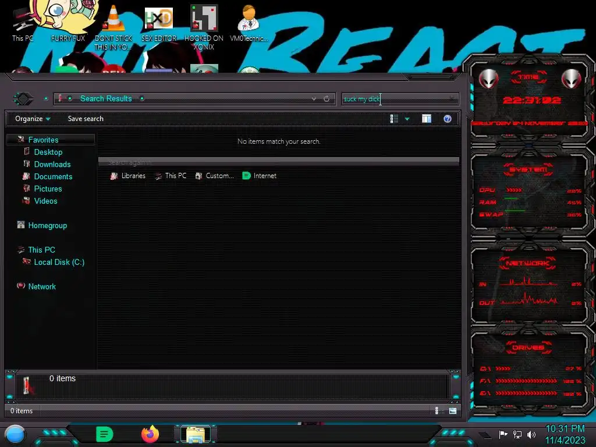Screen dimensions: 596x447
Task: Click the F:\ drive usage bar
Action: 526,381
